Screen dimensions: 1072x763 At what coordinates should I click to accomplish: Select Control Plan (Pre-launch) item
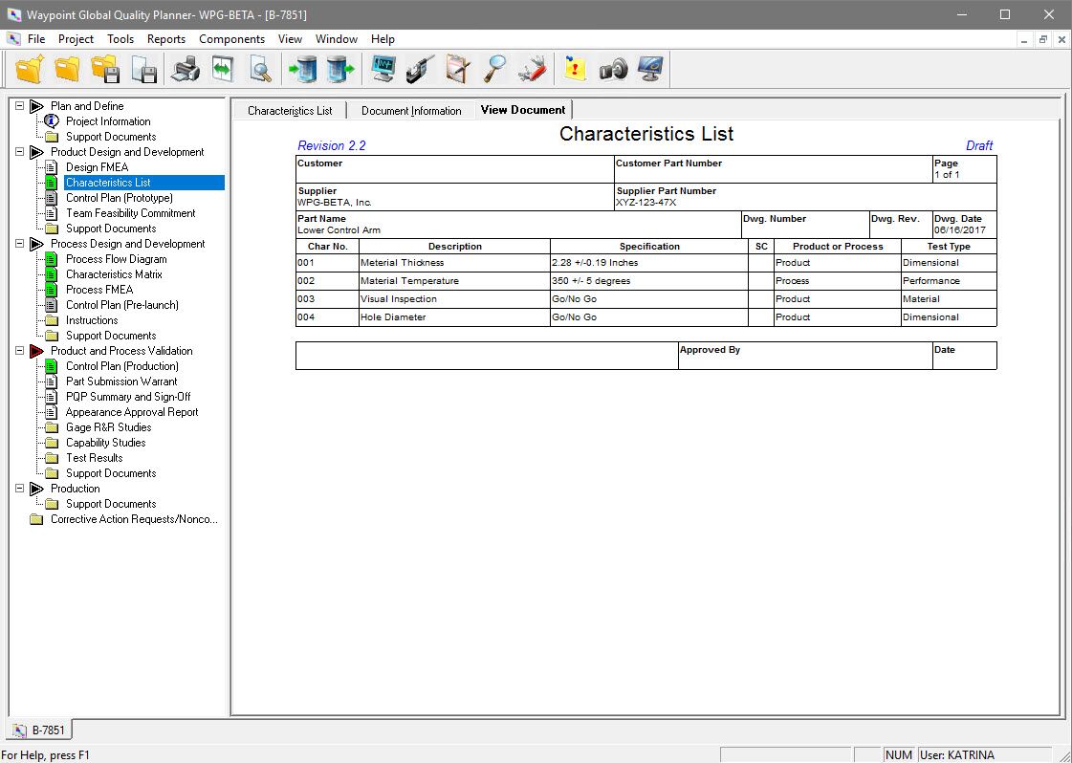(x=121, y=305)
